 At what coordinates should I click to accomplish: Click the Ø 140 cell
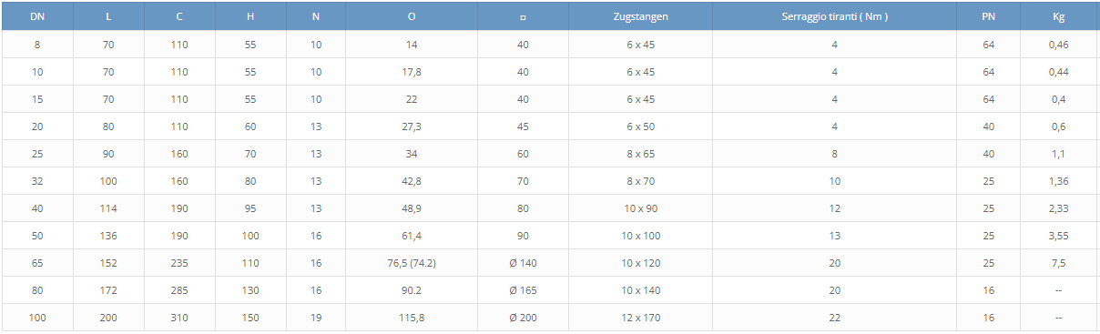pyautogui.click(x=523, y=263)
